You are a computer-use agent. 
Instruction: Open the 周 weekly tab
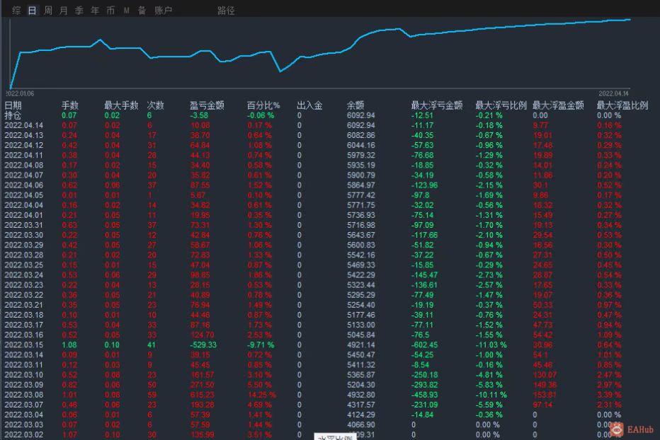[48, 11]
